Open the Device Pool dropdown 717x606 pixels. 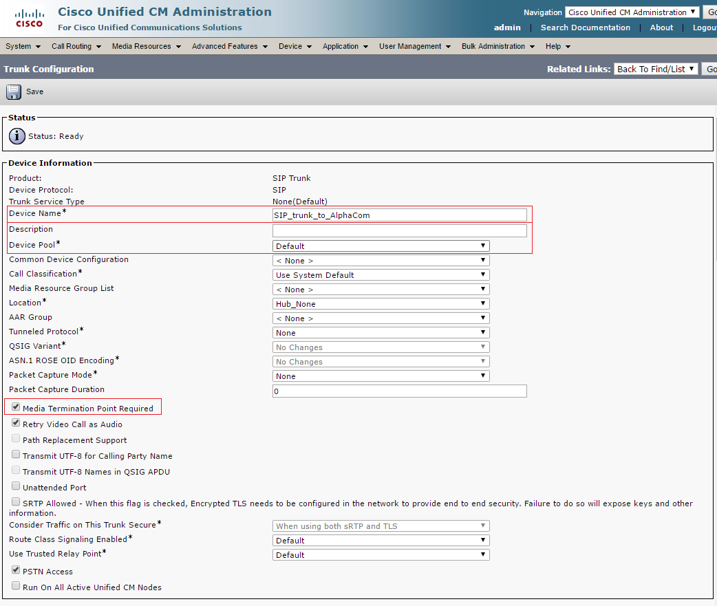click(x=381, y=246)
